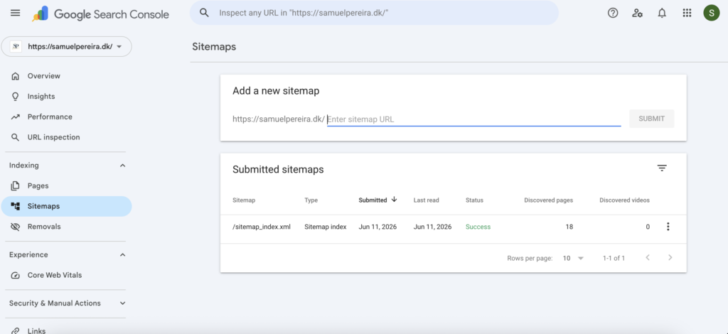The image size is (728, 334).
Task: Click the Overview home icon
Action: (16, 76)
